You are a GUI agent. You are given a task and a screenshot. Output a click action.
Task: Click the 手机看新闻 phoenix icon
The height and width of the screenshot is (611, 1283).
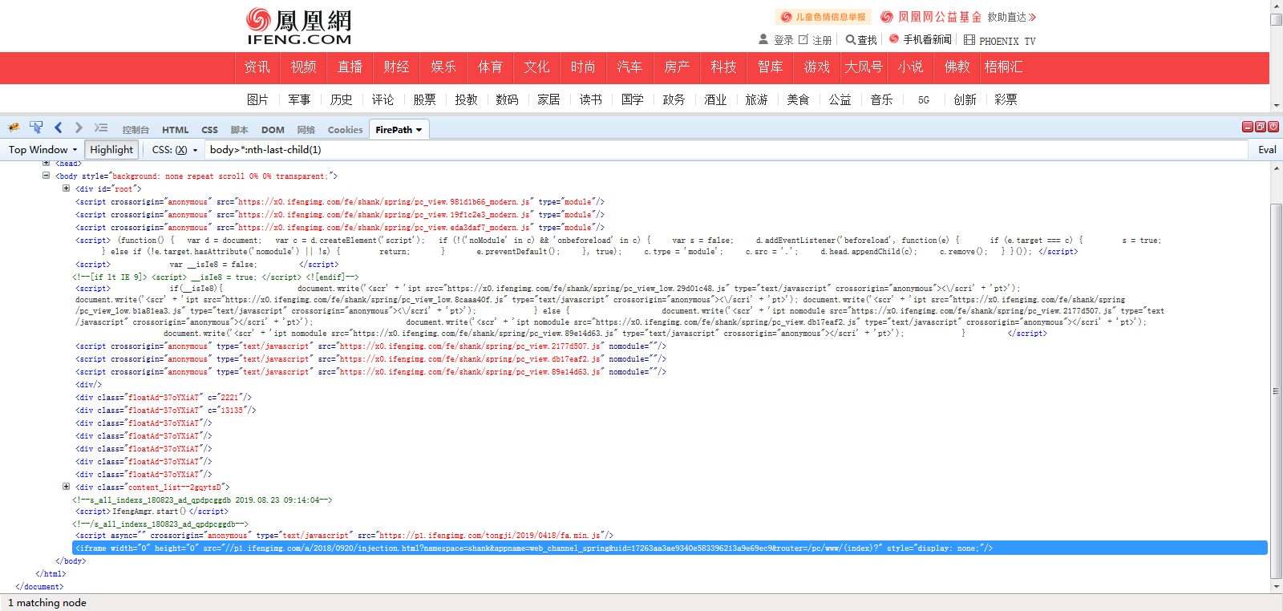tap(894, 39)
